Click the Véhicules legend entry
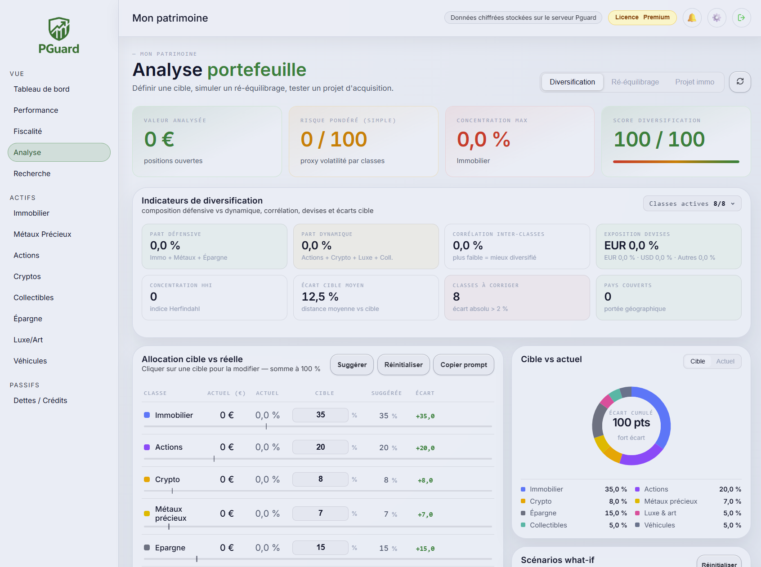 click(688, 525)
